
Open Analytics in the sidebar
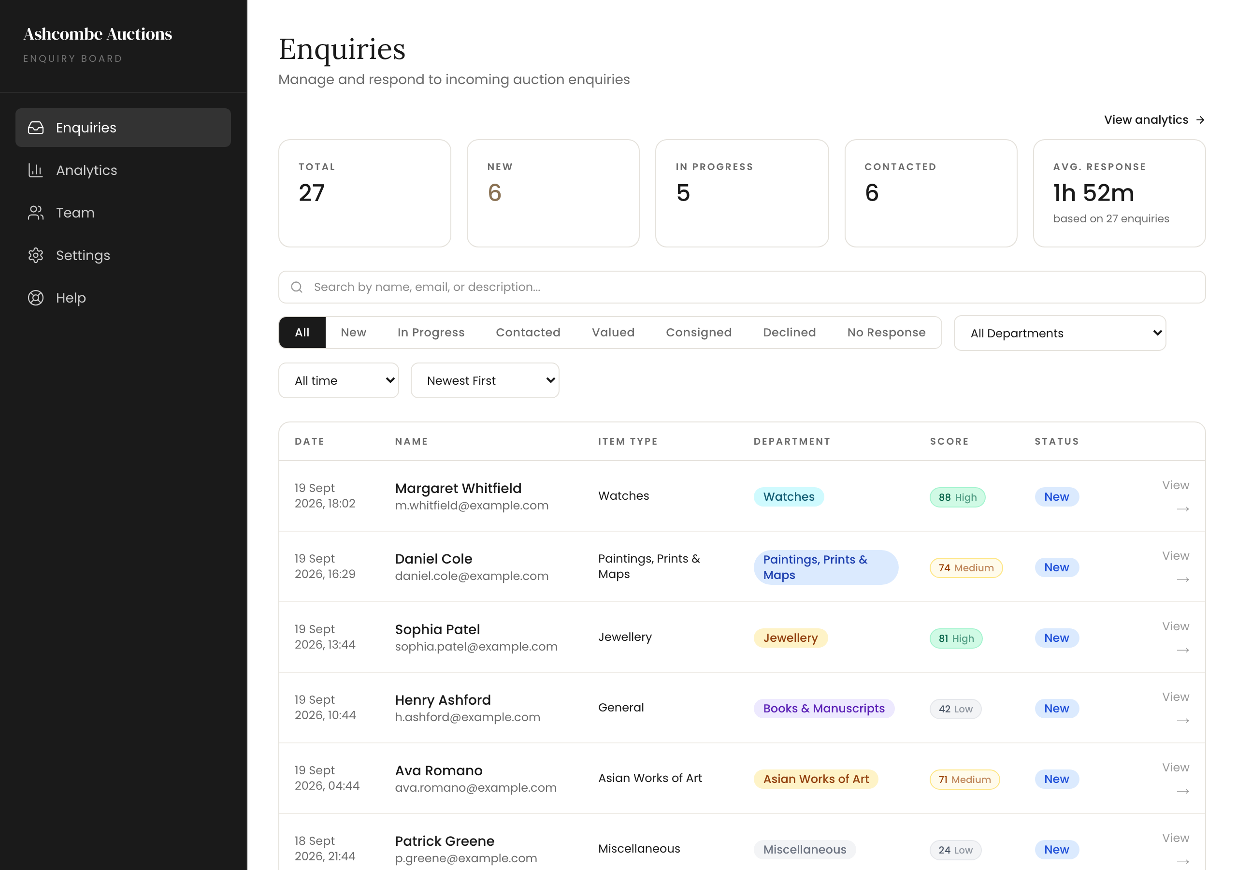click(123, 170)
